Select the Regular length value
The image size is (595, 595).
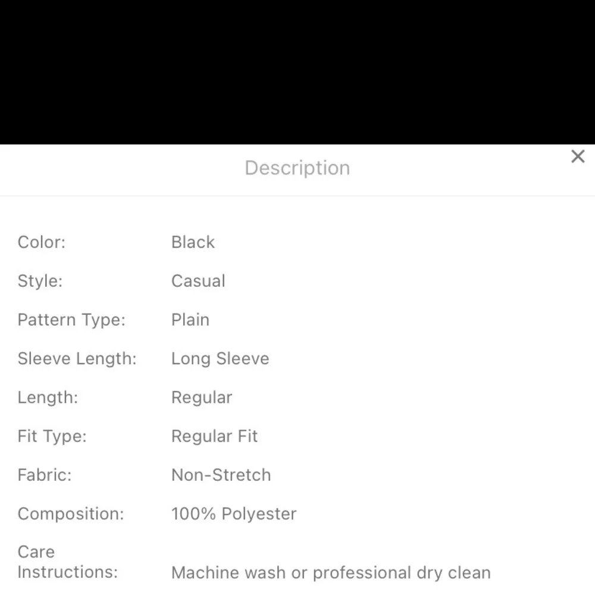pyautogui.click(x=202, y=397)
